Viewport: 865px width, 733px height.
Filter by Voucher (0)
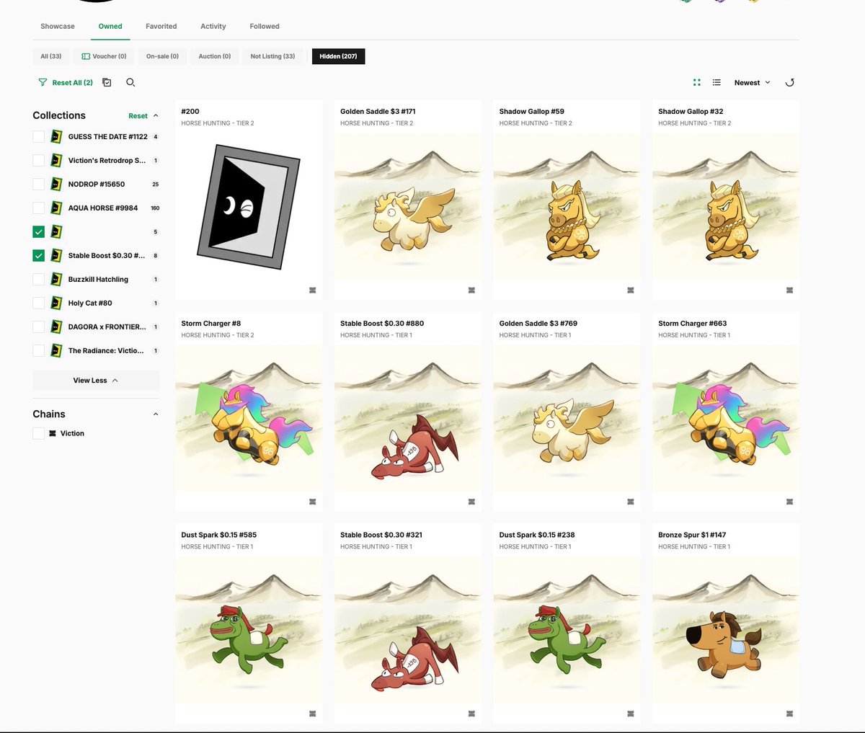click(x=104, y=56)
